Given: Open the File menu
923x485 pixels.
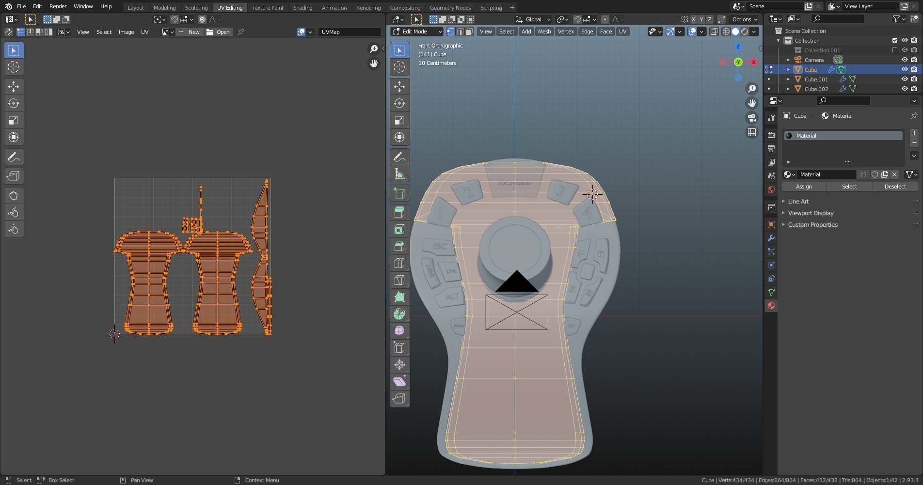Looking at the screenshot, I should pyautogui.click(x=21, y=6).
